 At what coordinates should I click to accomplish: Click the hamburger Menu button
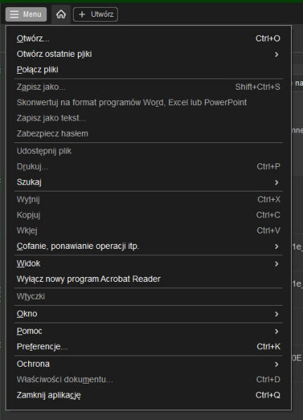coord(26,14)
